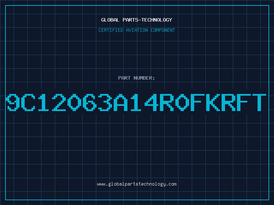Open the www.globalpartstechnology.com link
Image resolution: width=274 pixels, height=205 pixels.
(137, 184)
